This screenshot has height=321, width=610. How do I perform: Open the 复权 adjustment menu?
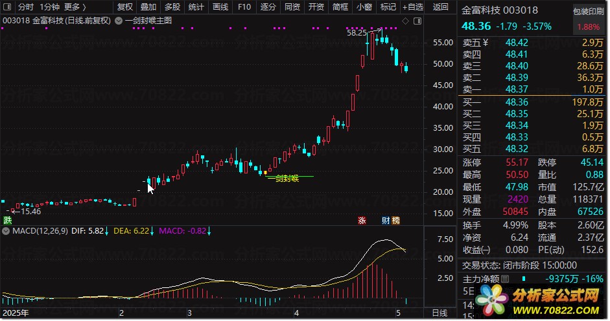click(x=125, y=6)
